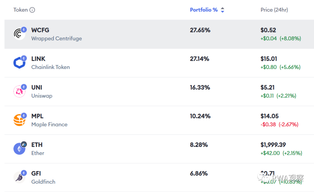Open the WCFG token name link

pyautogui.click(x=40, y=30)
